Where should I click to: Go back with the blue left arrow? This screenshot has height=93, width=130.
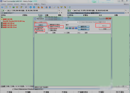click(x=30, y=7)
